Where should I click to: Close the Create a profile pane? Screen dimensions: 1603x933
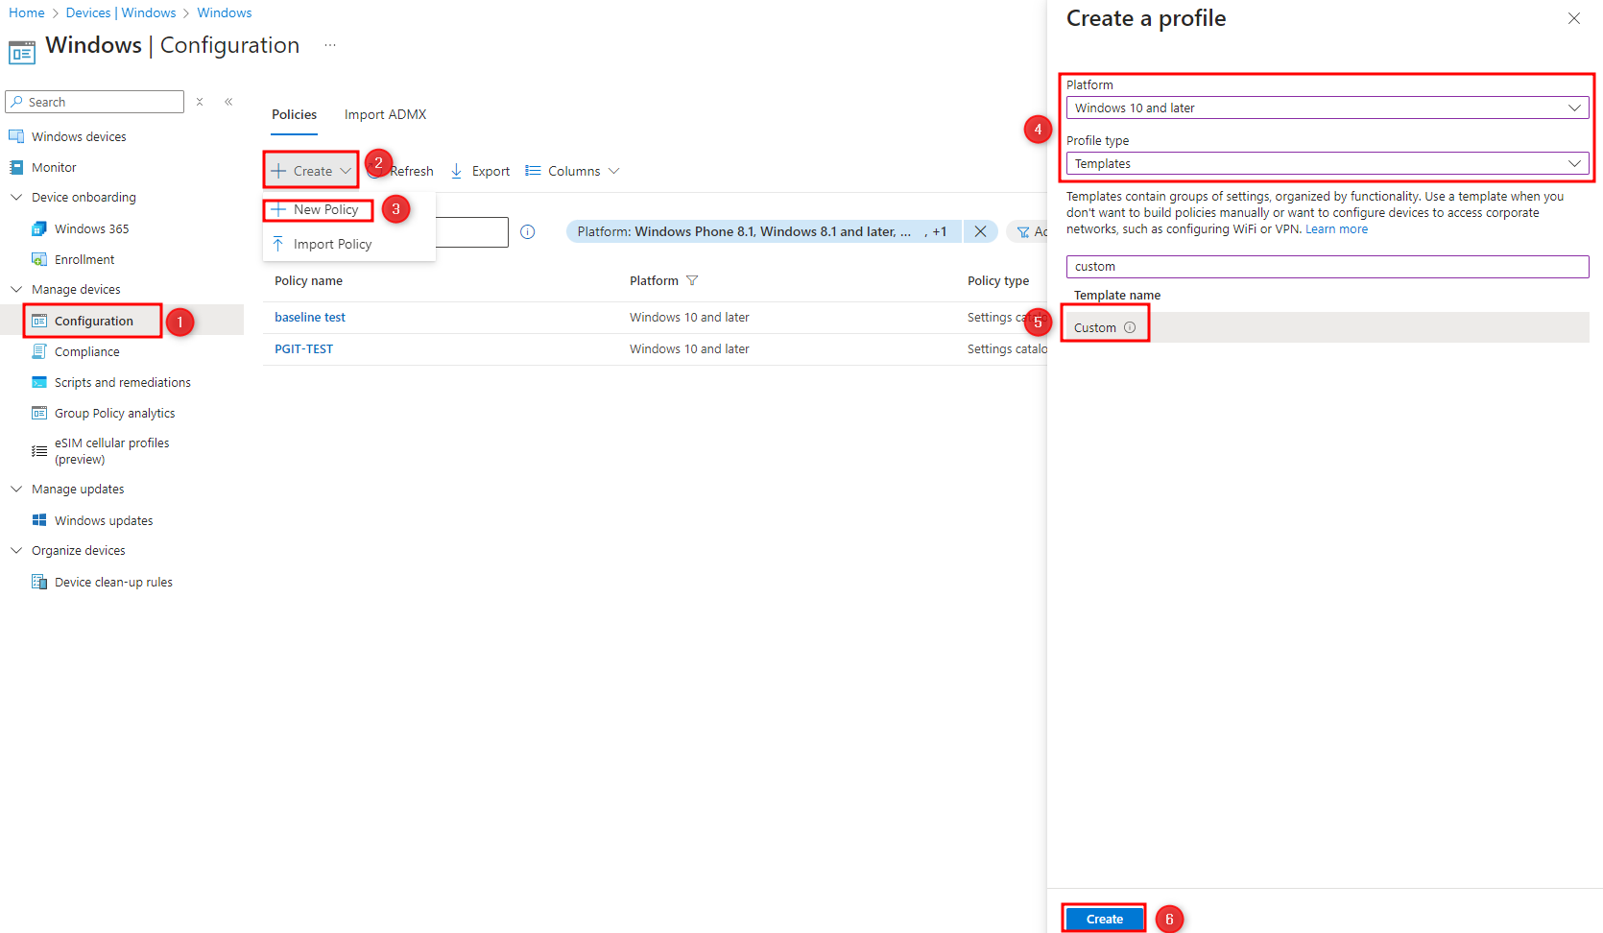[x=1574, y=18]
